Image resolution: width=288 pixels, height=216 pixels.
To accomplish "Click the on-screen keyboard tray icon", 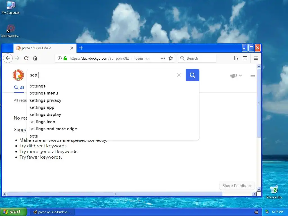I will 256,212.
